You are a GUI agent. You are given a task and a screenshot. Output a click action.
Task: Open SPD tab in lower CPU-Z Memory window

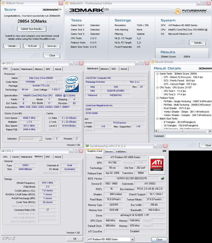pos(48,157)
